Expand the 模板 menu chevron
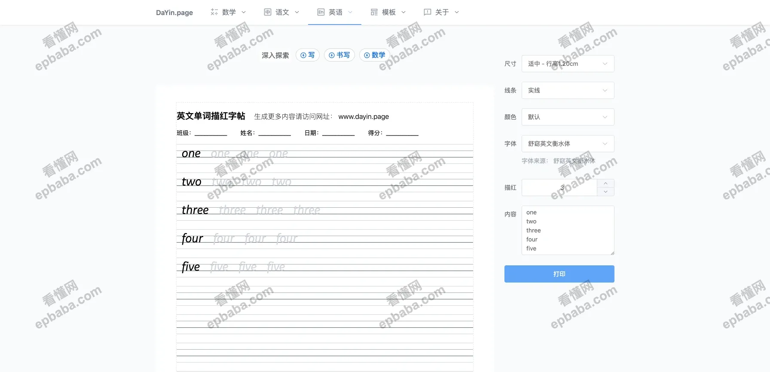The height and width of the screenshot is (372, 770). (x=403, y=12)
